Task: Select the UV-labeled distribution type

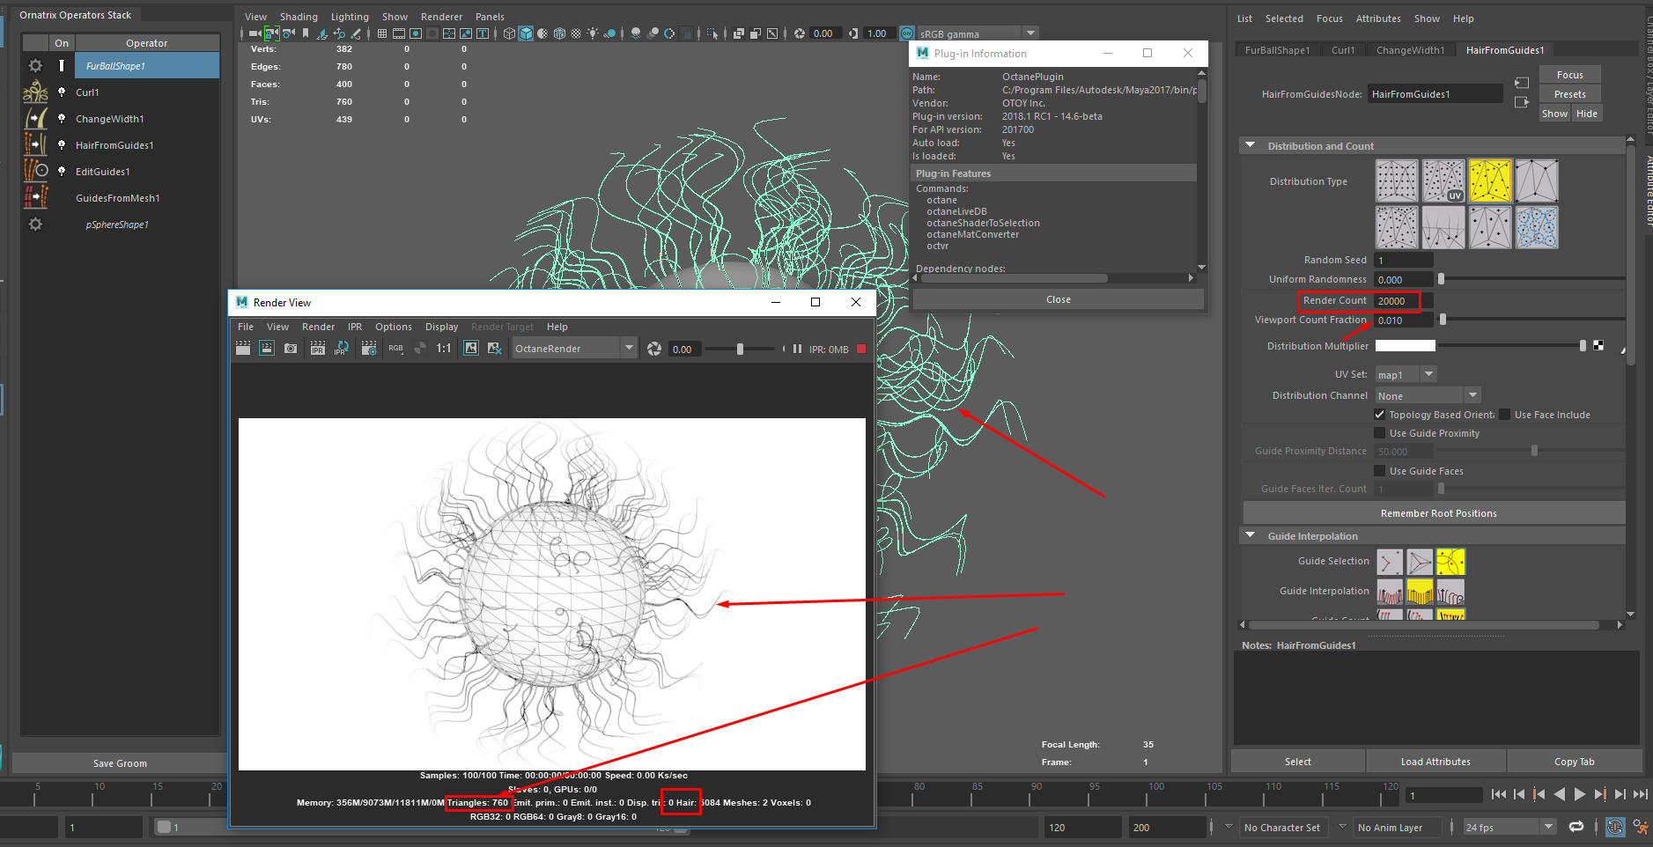Action: pos(1443,180)
